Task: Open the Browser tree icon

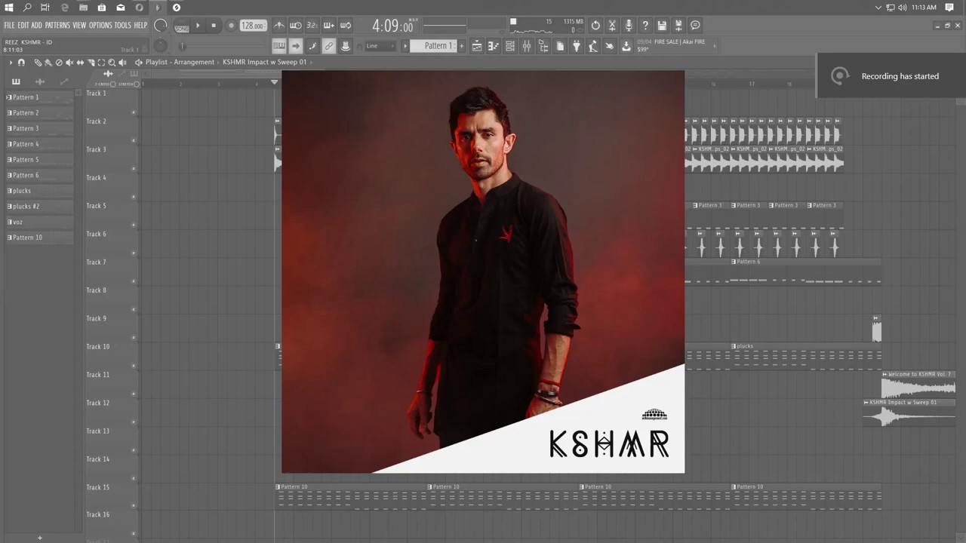Action: [x=543, y=47]
